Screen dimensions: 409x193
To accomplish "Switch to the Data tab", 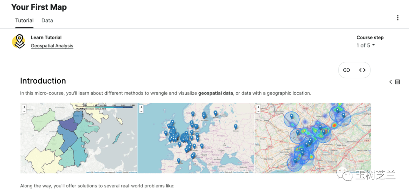I will click(47, 20).
